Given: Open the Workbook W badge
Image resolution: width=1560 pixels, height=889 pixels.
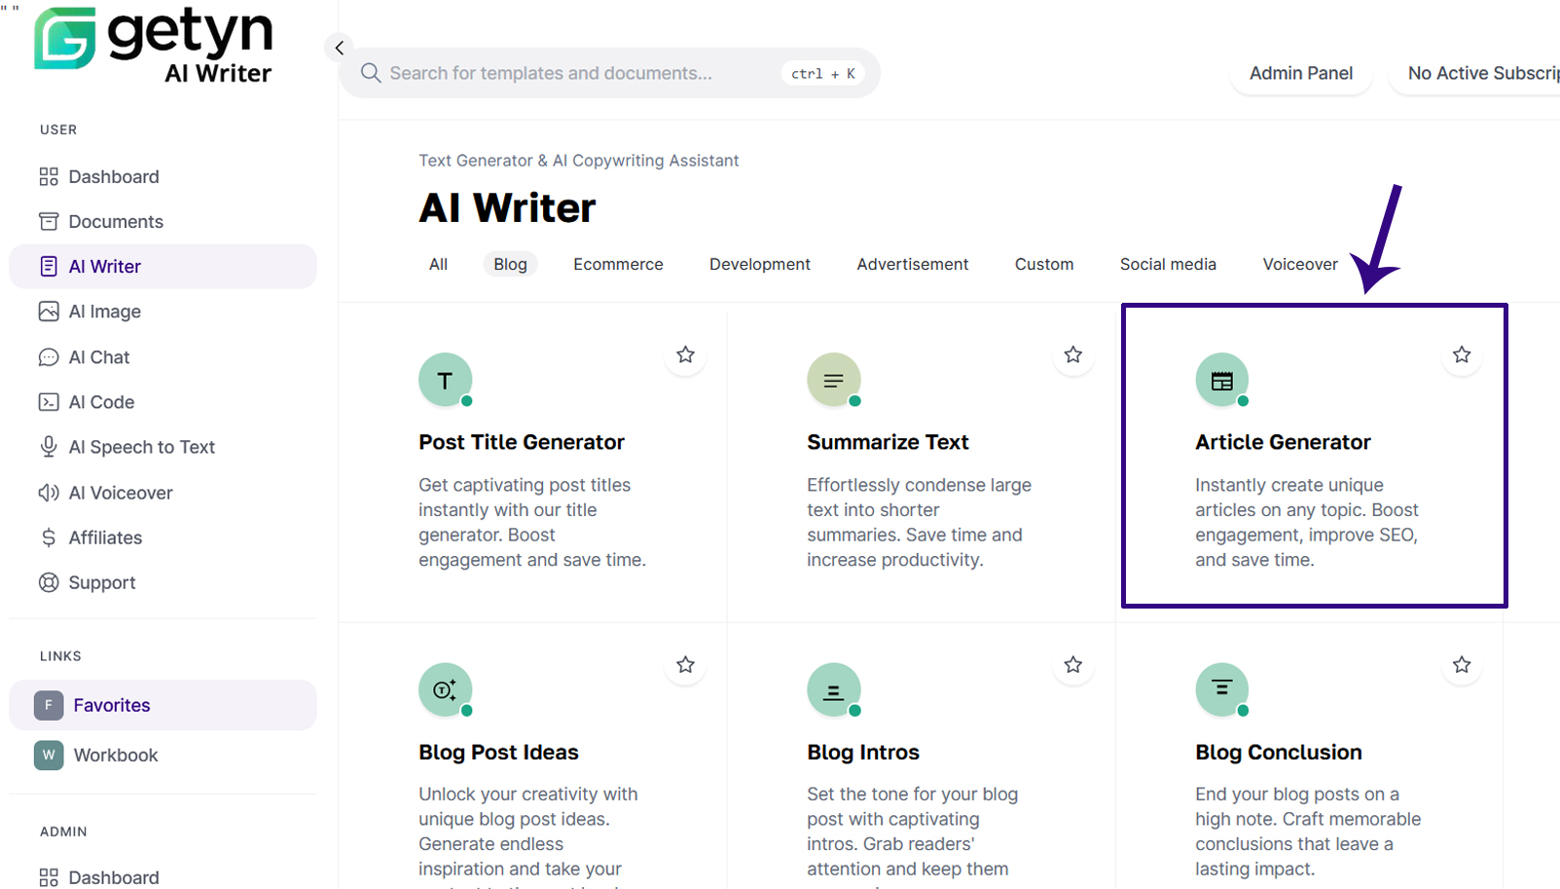Looking at the screenshot, I should [x=49, y=755].
